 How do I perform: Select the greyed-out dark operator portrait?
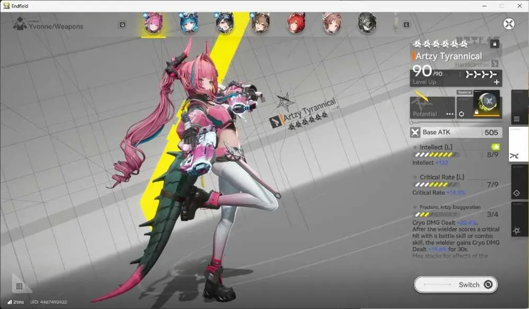pyautogui.click(x=367, y=23)
